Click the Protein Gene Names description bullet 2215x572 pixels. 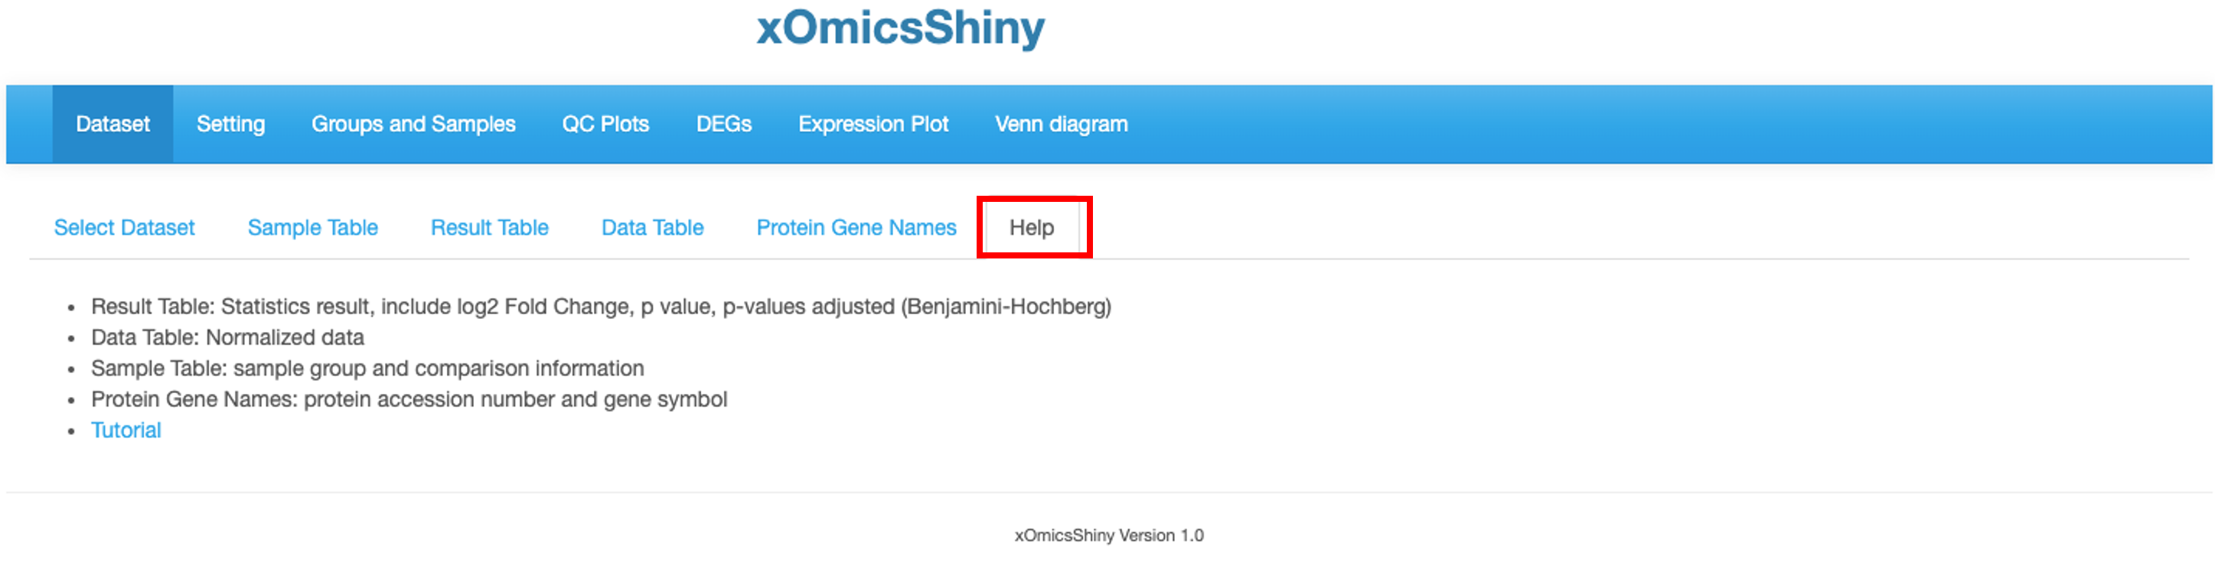tap(409, 399)
